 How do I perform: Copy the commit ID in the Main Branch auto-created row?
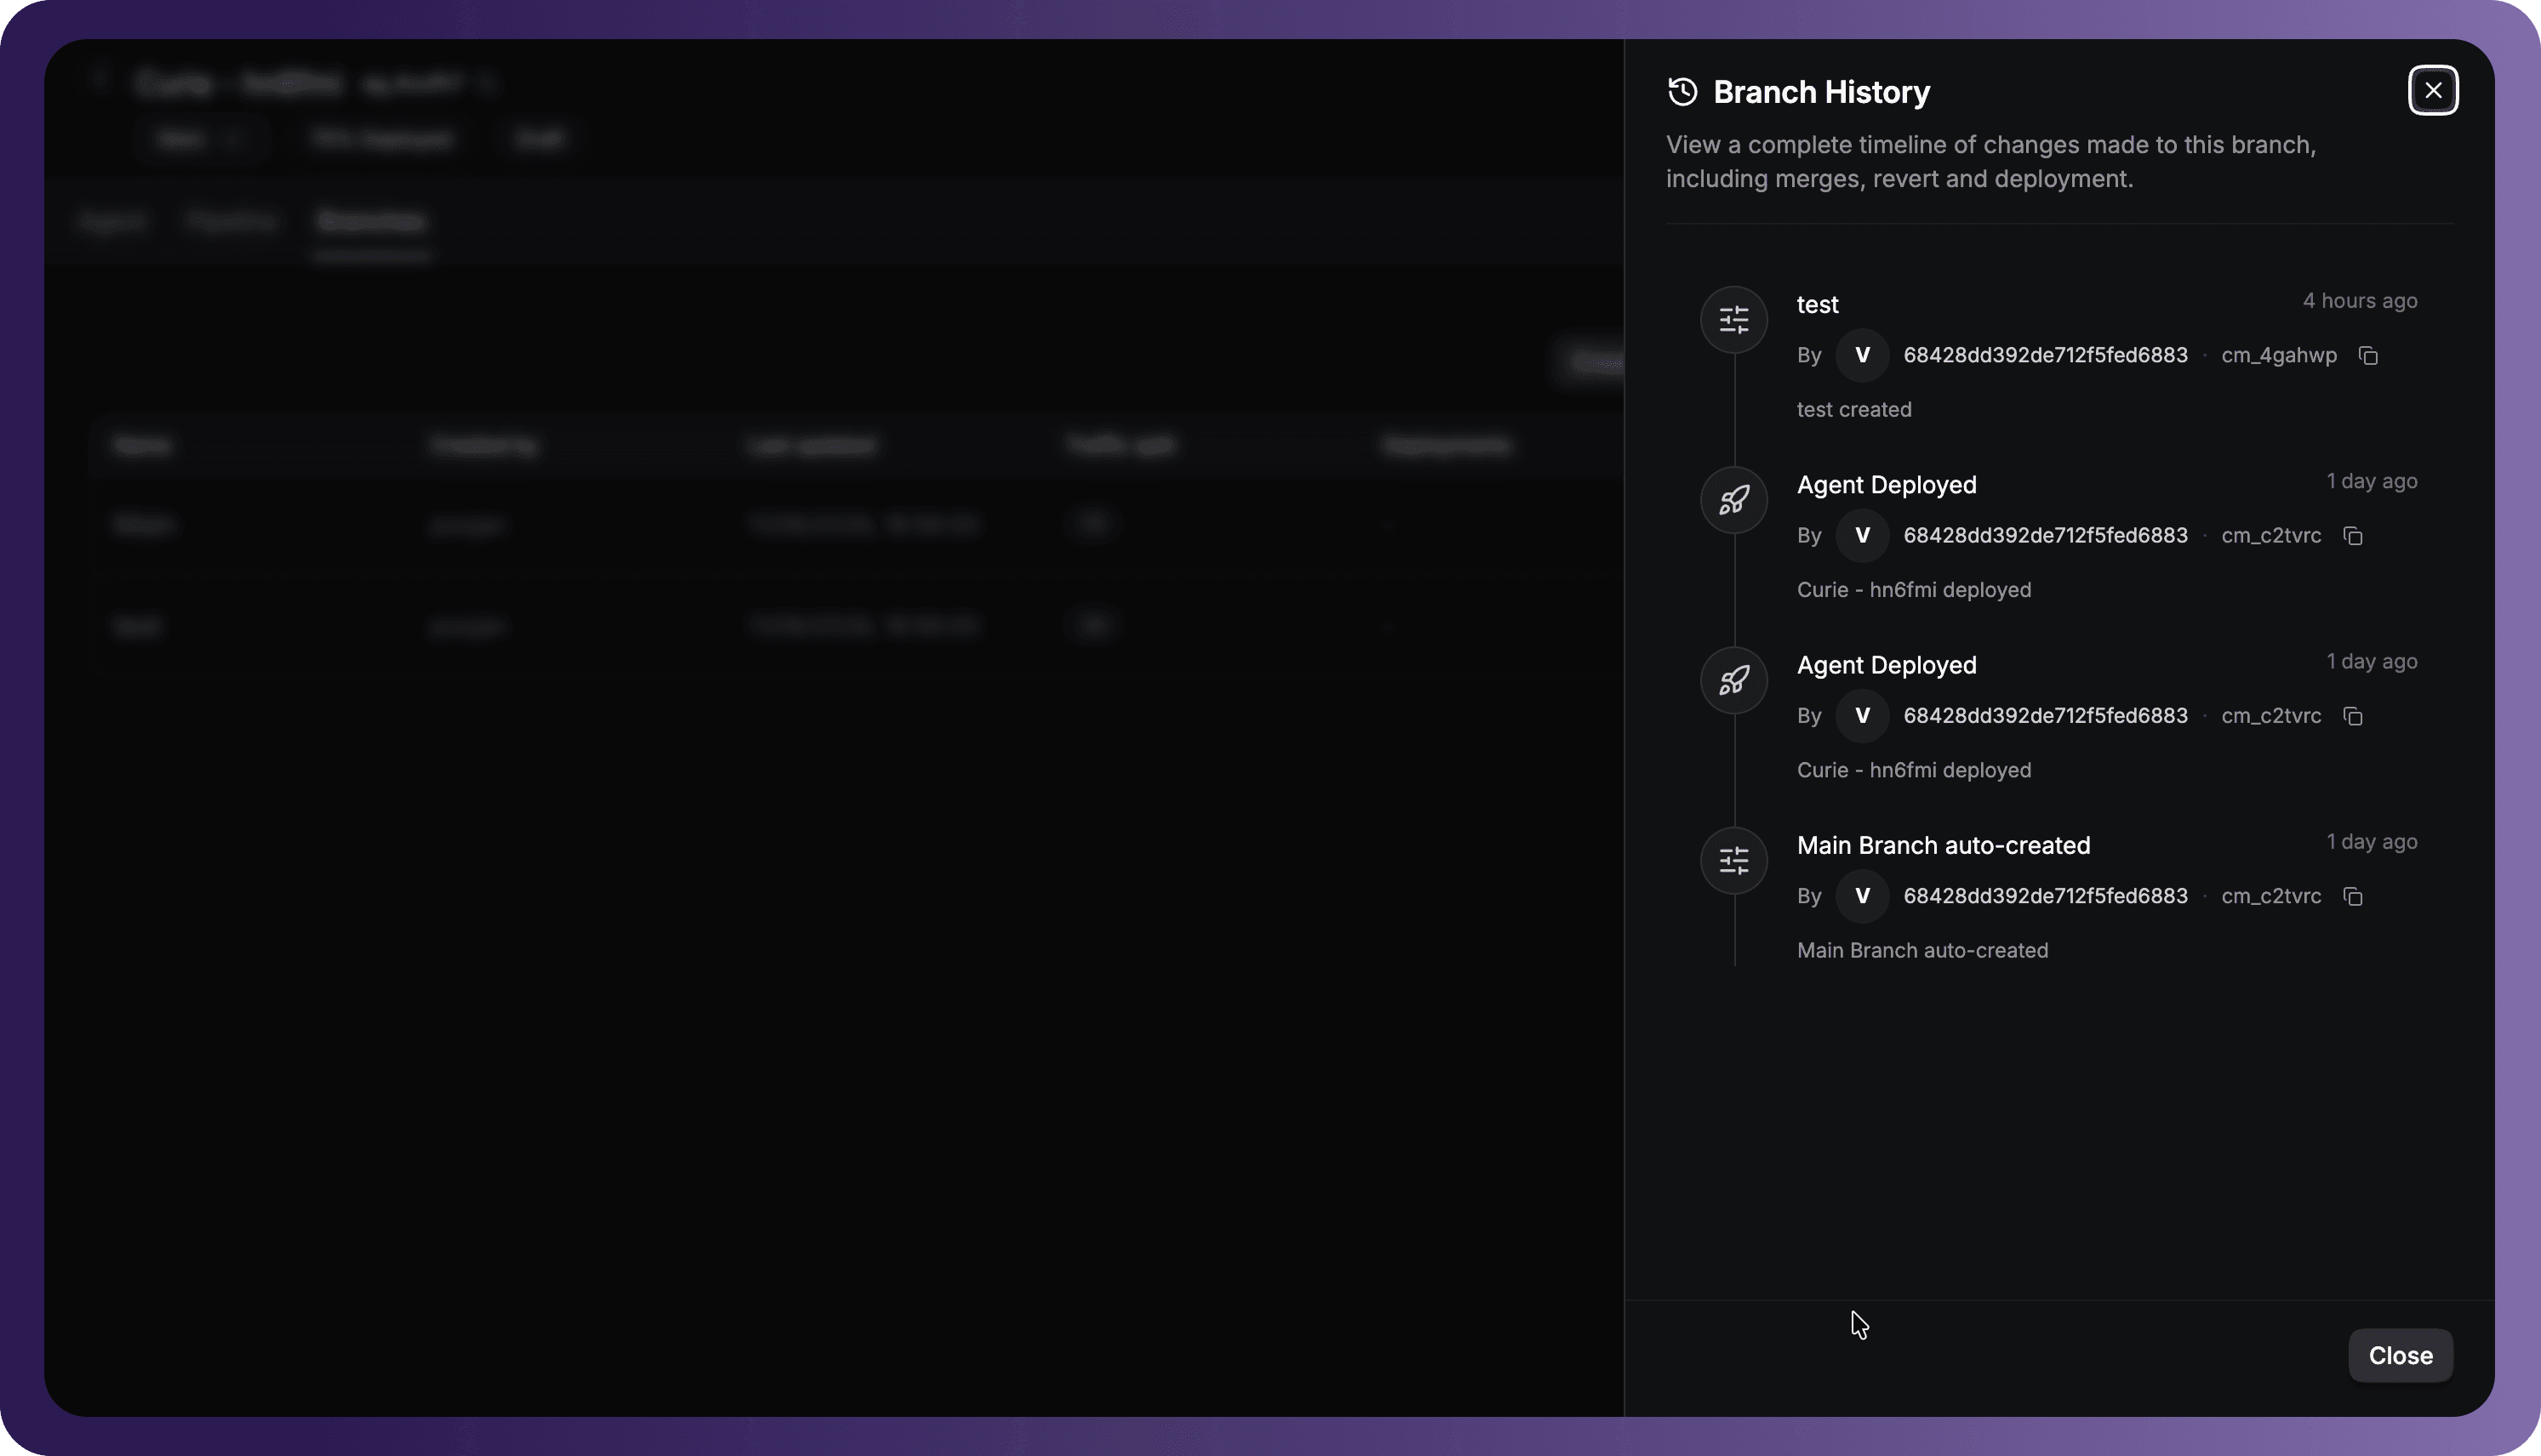[2353, 897]
